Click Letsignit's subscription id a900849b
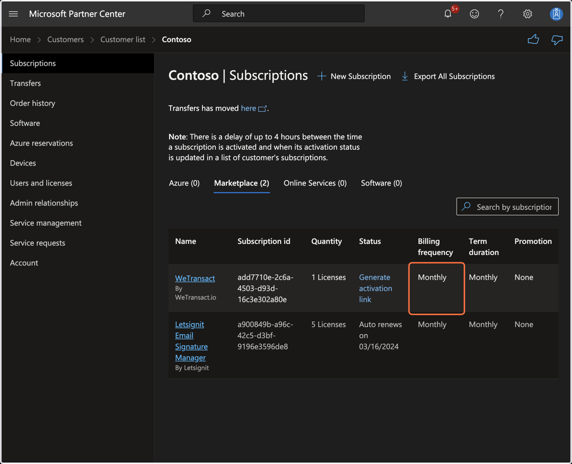 pyautogui.click(x=266, y=335)
